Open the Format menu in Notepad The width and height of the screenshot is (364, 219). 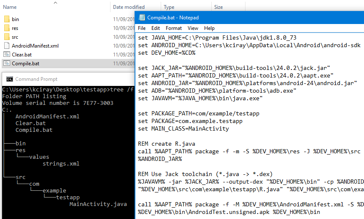click(x=174, y=28)
